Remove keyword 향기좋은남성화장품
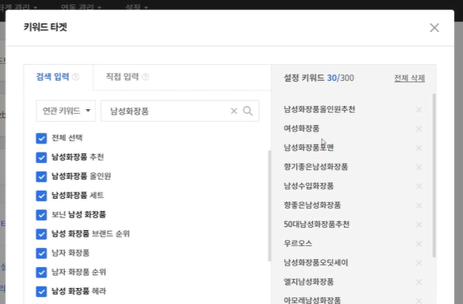Screen dimensions: 463x304 [x=419, y=167]
